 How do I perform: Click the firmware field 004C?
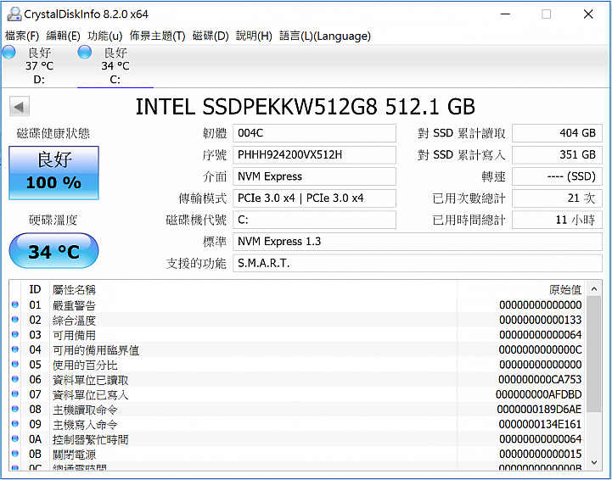[x=315, y=133]
